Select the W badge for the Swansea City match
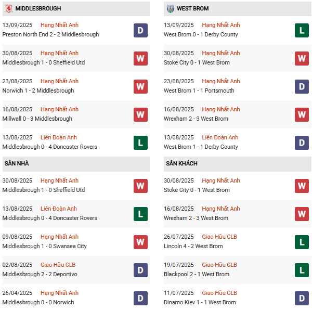 [x=140, y=242]
